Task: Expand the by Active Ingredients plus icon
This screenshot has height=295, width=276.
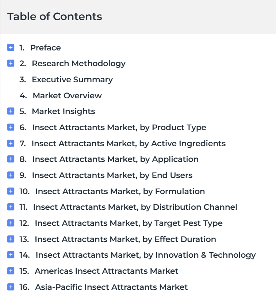Action: click(11, 143)
